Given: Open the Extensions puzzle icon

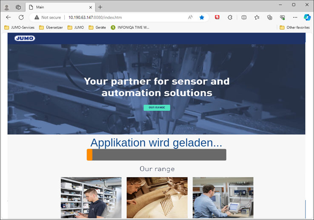Looking at the screenshot, I should tap(230, 17).
